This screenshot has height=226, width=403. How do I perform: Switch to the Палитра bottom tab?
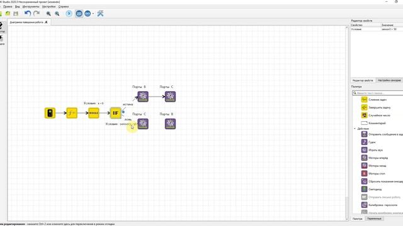click(358, 219)
